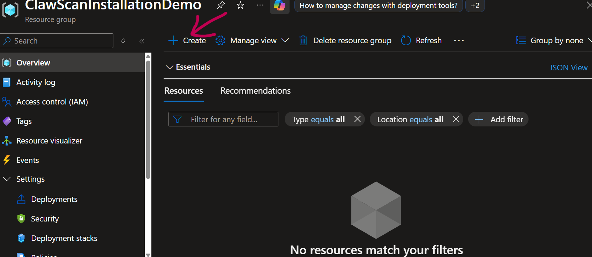592x257 pixels.
Task: Click the Create plus icon
Action: pos(173,41)
